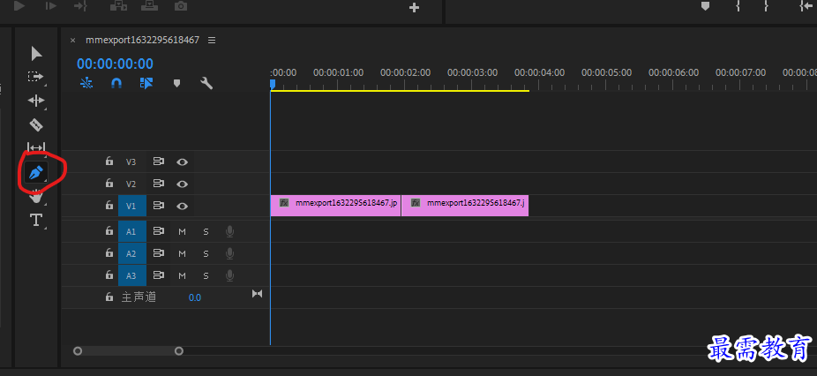Mute audio track A2

click(182, 253)
